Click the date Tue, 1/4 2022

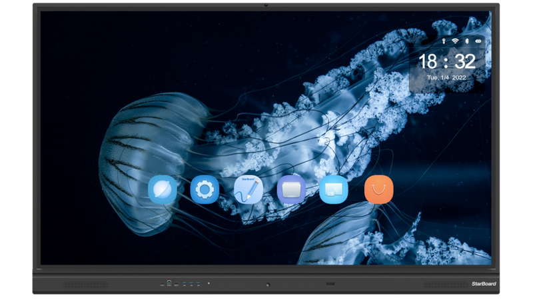446,77
